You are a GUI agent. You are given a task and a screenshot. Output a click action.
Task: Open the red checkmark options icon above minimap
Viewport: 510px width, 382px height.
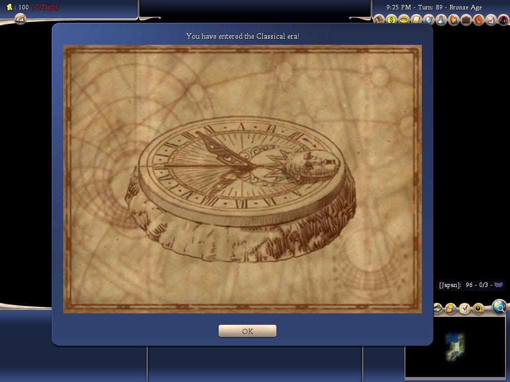pyautogui.click(x=465, y=308)
